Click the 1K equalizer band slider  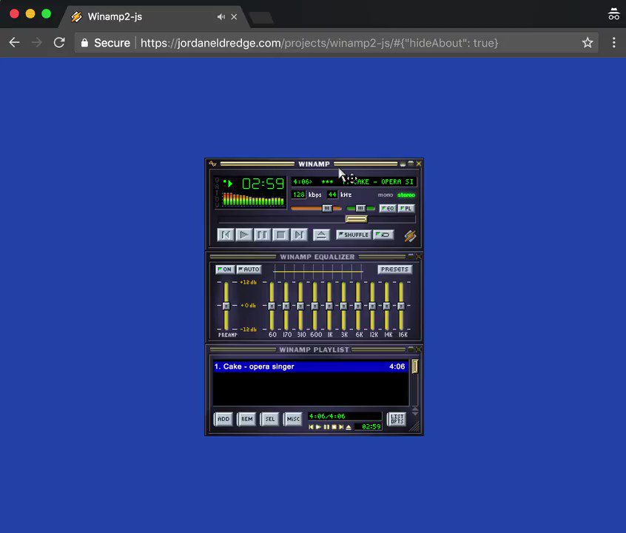coord(329,306)
